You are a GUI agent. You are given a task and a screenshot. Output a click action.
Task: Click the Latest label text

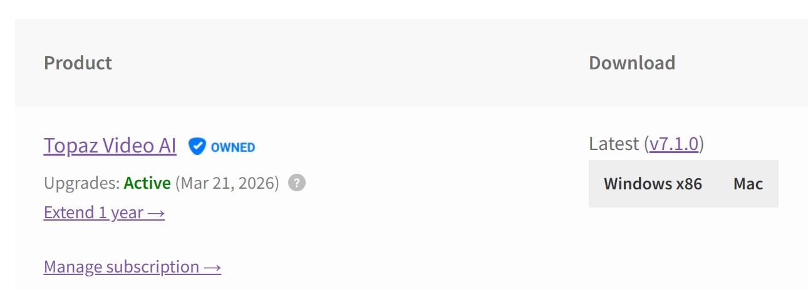pos(614,144)
